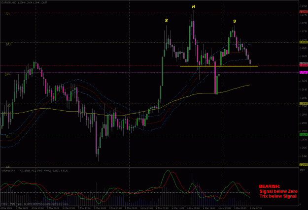This screenshot has height=210, width=308.
Task: Select the yellow neckline trend line
Action: click(x=219, y=66)
